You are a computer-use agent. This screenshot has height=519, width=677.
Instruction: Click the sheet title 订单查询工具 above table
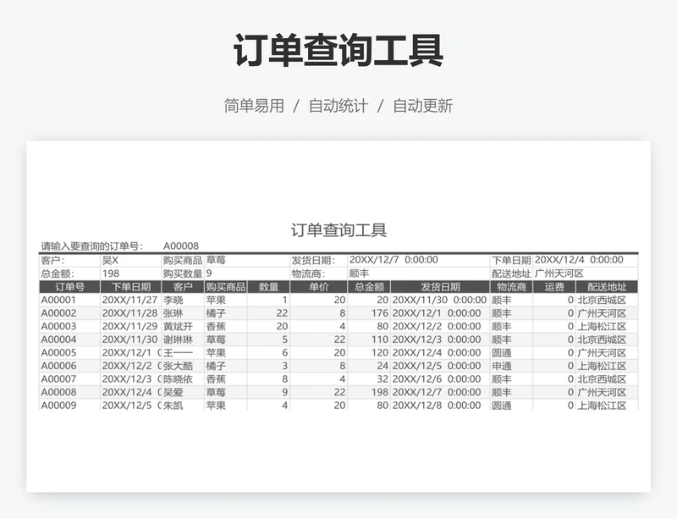click(338, 229)
